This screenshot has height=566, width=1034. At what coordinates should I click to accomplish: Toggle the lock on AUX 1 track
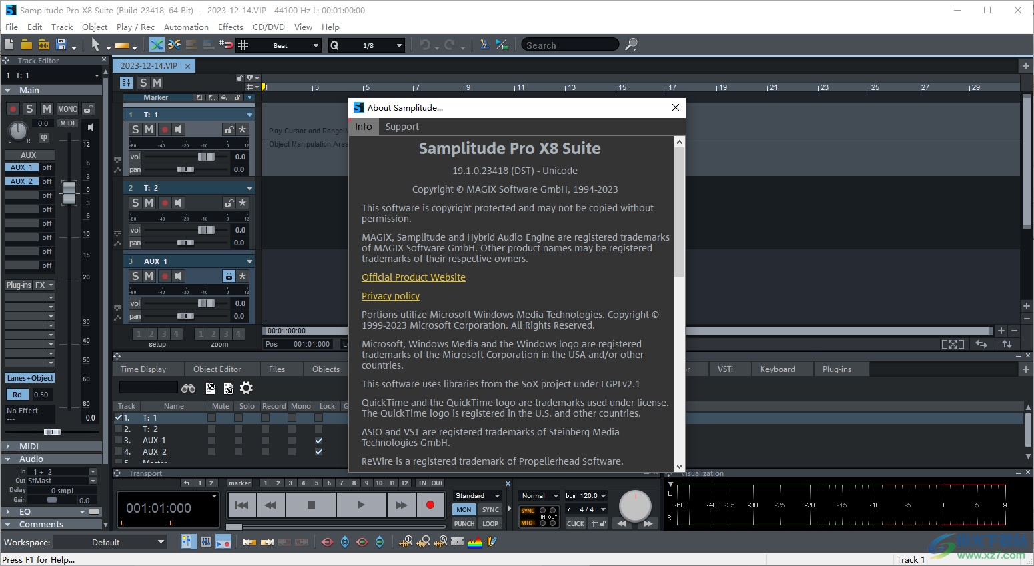[x=229, y=276]
